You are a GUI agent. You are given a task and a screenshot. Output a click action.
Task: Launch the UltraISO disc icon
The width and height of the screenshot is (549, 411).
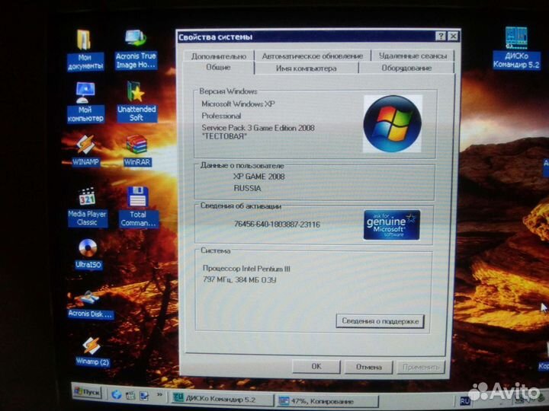click(x=88, y=249)
